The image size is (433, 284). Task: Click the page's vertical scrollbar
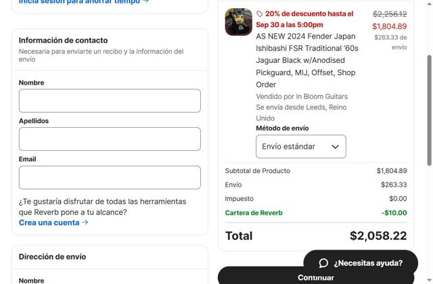429,108
